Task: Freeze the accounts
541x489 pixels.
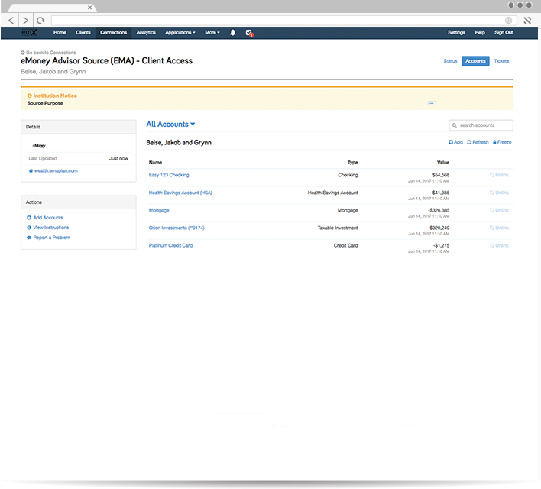Action: point(502,142)
